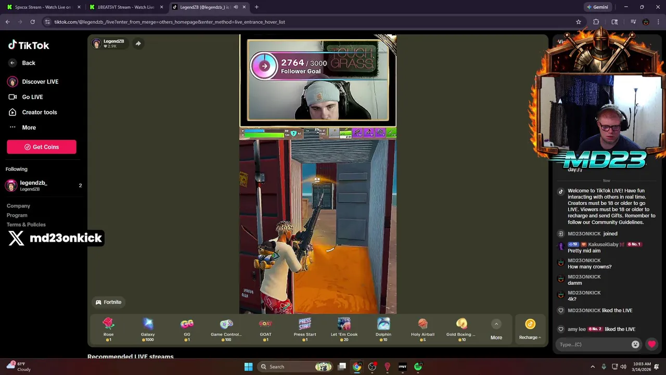Click the Follower Goal arrow icon
The width and height of the screenshot is (666, 375).
pos(264,66)
